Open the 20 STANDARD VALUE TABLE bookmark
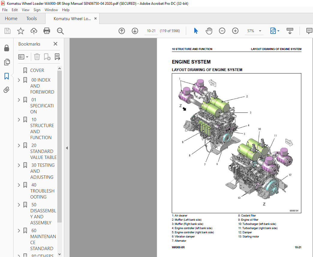Image resolution: width=313 pixels, height=257 pixels. 43,151
